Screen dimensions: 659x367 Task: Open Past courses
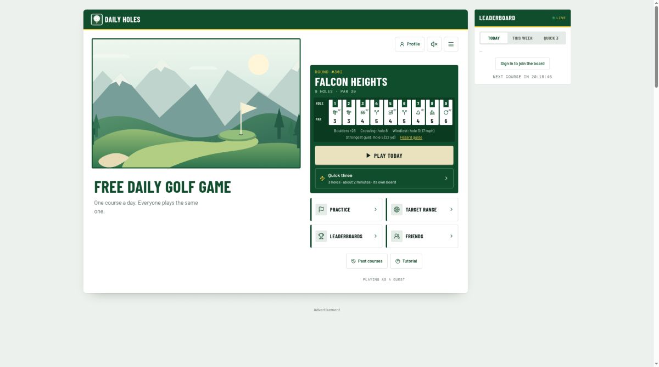tap(367, 261)
